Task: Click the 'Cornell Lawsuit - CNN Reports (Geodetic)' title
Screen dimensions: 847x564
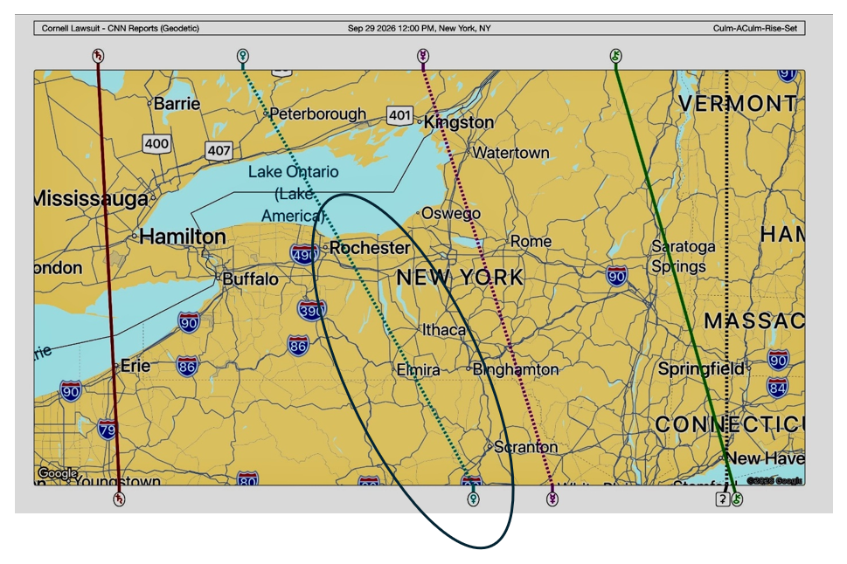Action: click(x=121, y=28)
